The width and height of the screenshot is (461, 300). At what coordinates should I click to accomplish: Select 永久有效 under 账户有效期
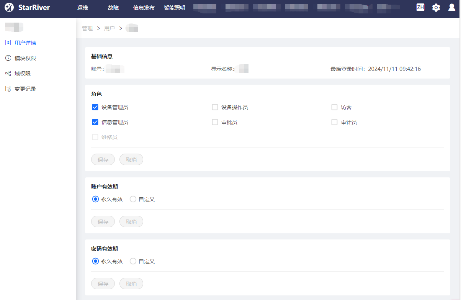95,199
